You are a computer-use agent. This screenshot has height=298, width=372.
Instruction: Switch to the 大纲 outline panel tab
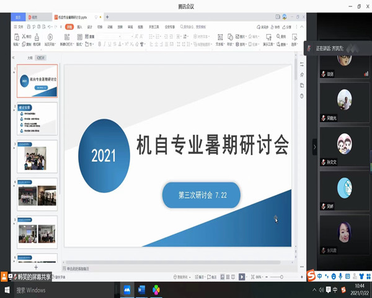coord(29,57)
